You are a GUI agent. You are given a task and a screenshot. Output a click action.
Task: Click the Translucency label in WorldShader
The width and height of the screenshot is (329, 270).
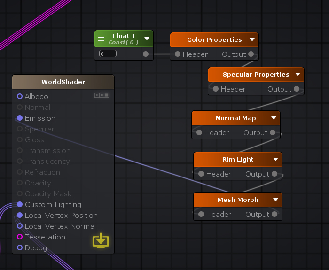coord(47,162)
